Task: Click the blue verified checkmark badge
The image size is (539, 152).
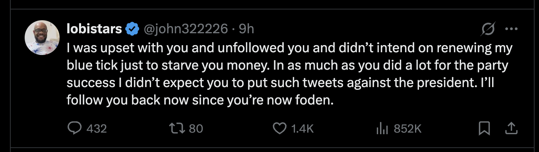Action: pyautogui.click(x=132, y=29)
